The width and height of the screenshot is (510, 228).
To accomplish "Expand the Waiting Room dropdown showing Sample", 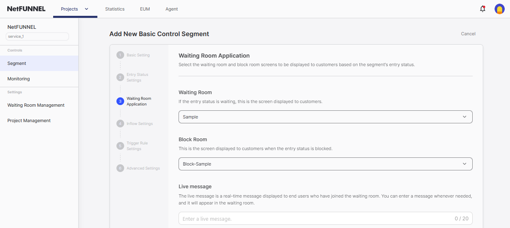I will click(x=325, y=117).
